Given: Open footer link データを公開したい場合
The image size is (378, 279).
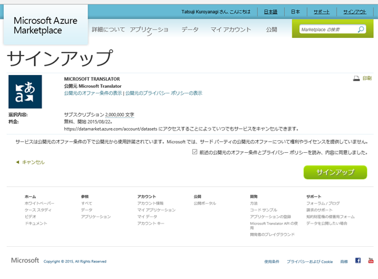Looking at the screenshot, I should [326, 223].
